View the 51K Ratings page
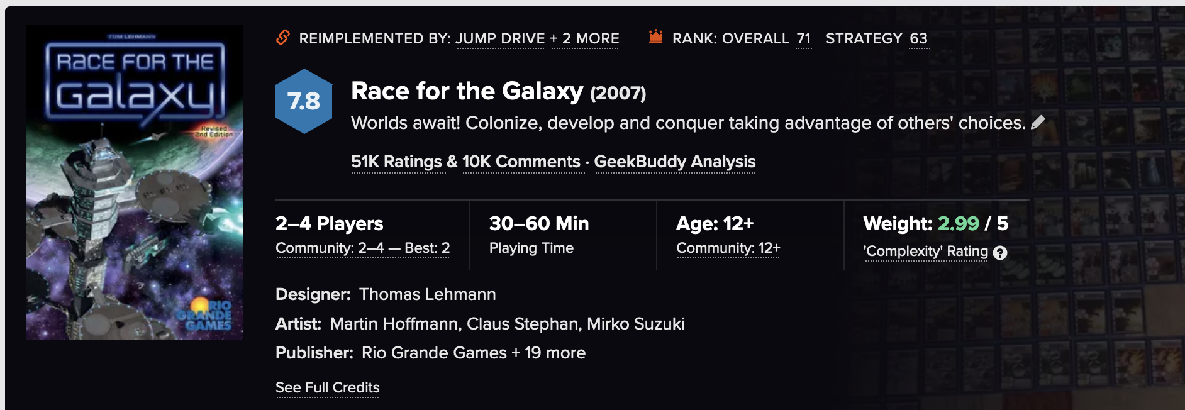 pos(397,162)
